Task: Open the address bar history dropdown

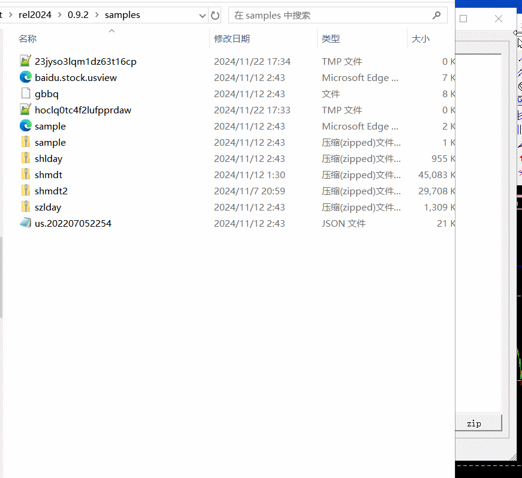Action: pos(202,16)
